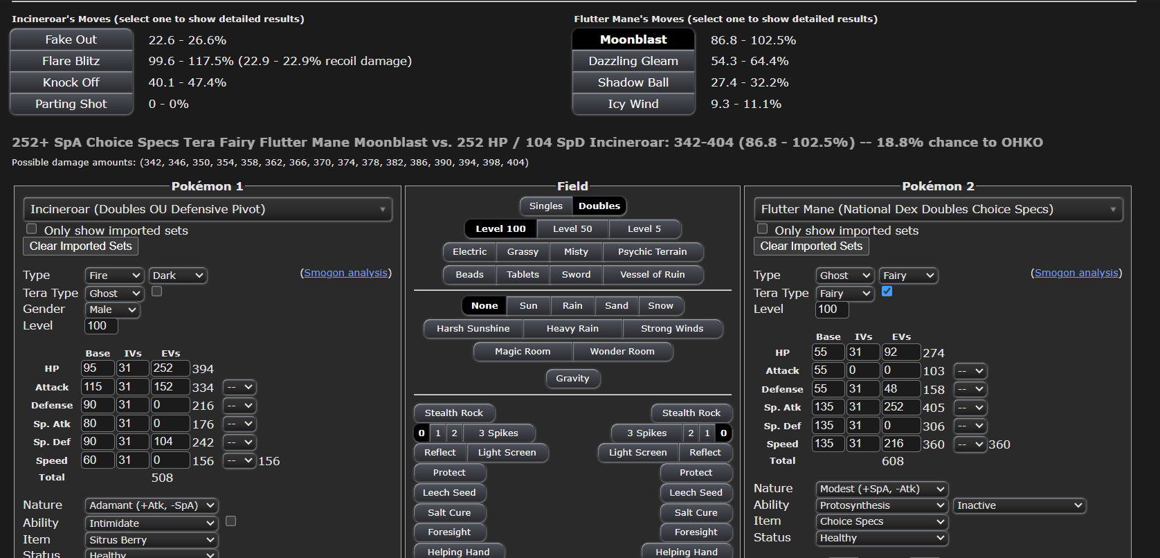Image resolution: width=1160 pixels, height=558 pixels.
Task: Open Modest nature dropdown for Flutter Mane
Action: click(882, 489)
